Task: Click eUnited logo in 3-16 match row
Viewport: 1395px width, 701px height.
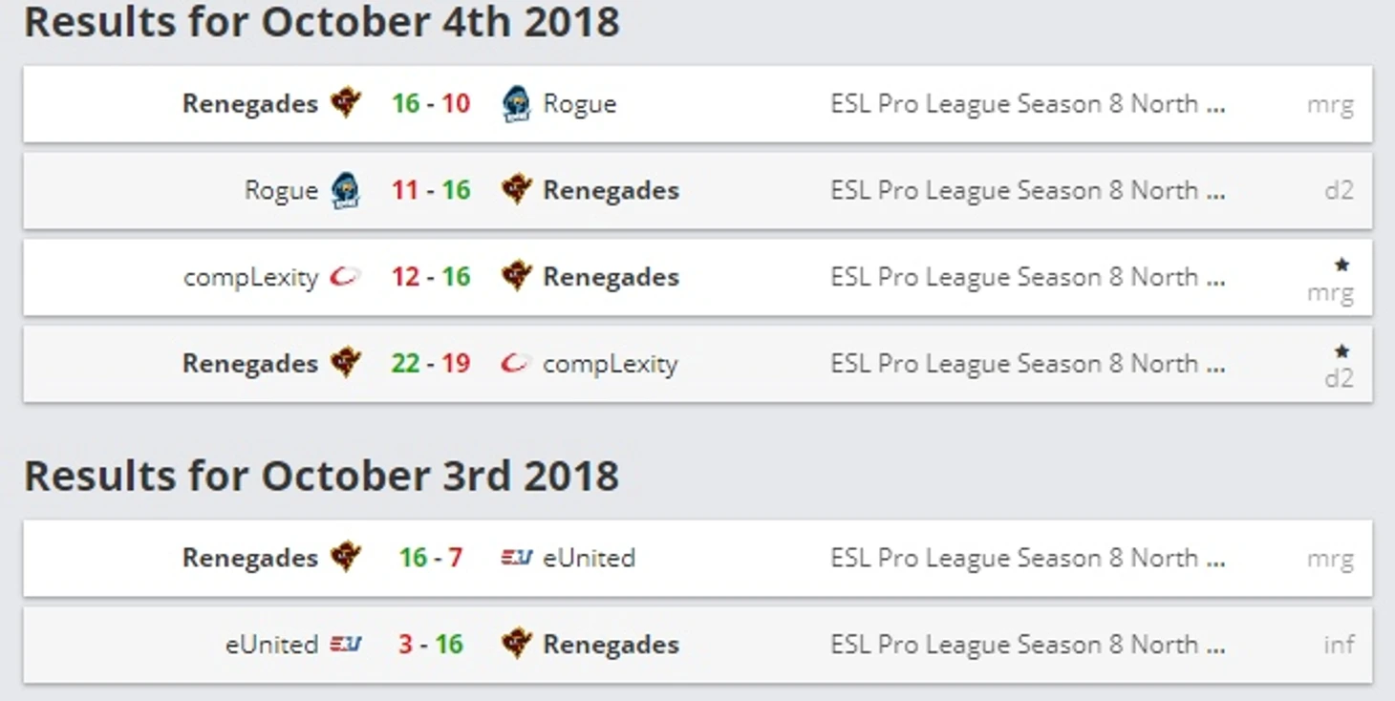Action: [346, 645]
